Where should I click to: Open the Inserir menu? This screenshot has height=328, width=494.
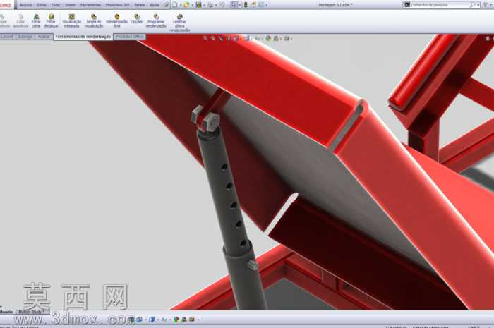pyautogui.click(x=71, y=5)
